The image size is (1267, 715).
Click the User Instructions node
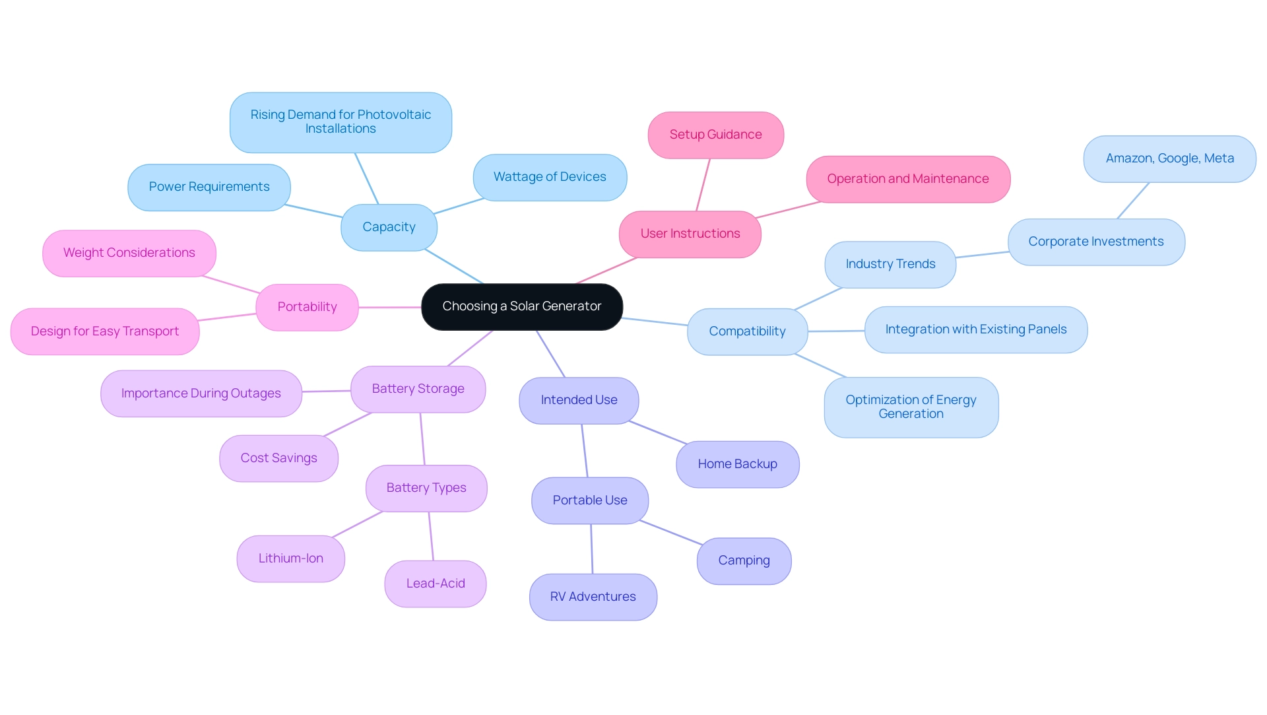coord(686,234)
